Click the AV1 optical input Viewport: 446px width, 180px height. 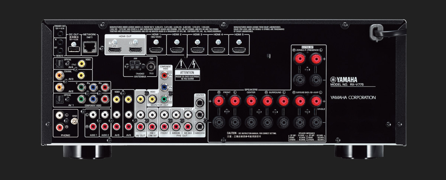60,99
